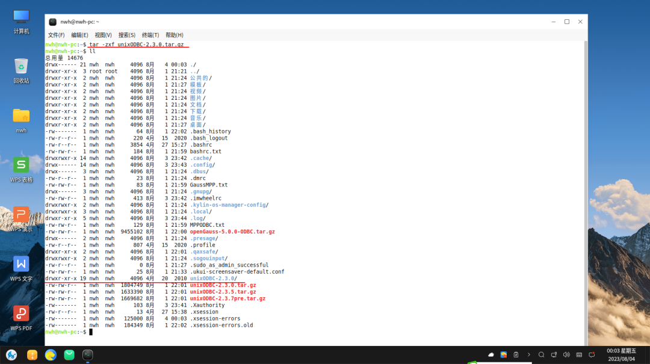
Task: Click the cloud icon in system tray
Action: point(491,355)
